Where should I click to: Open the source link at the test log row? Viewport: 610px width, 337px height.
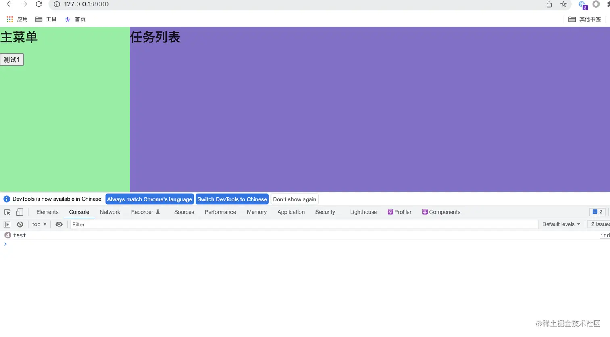point(605,235)
